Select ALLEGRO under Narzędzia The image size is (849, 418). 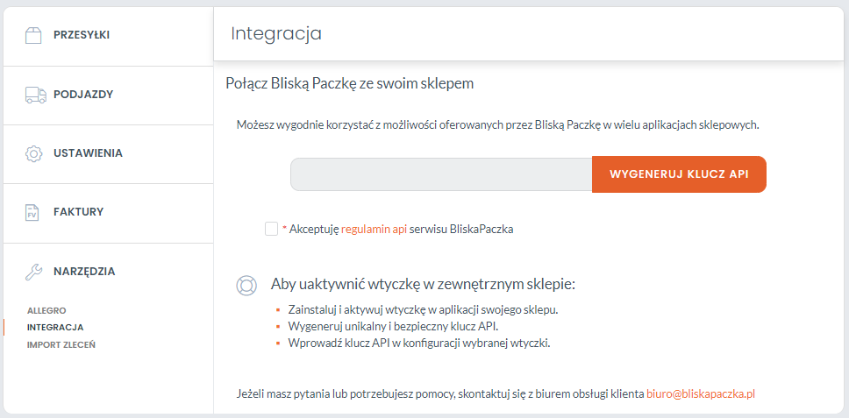click(46, 311)
